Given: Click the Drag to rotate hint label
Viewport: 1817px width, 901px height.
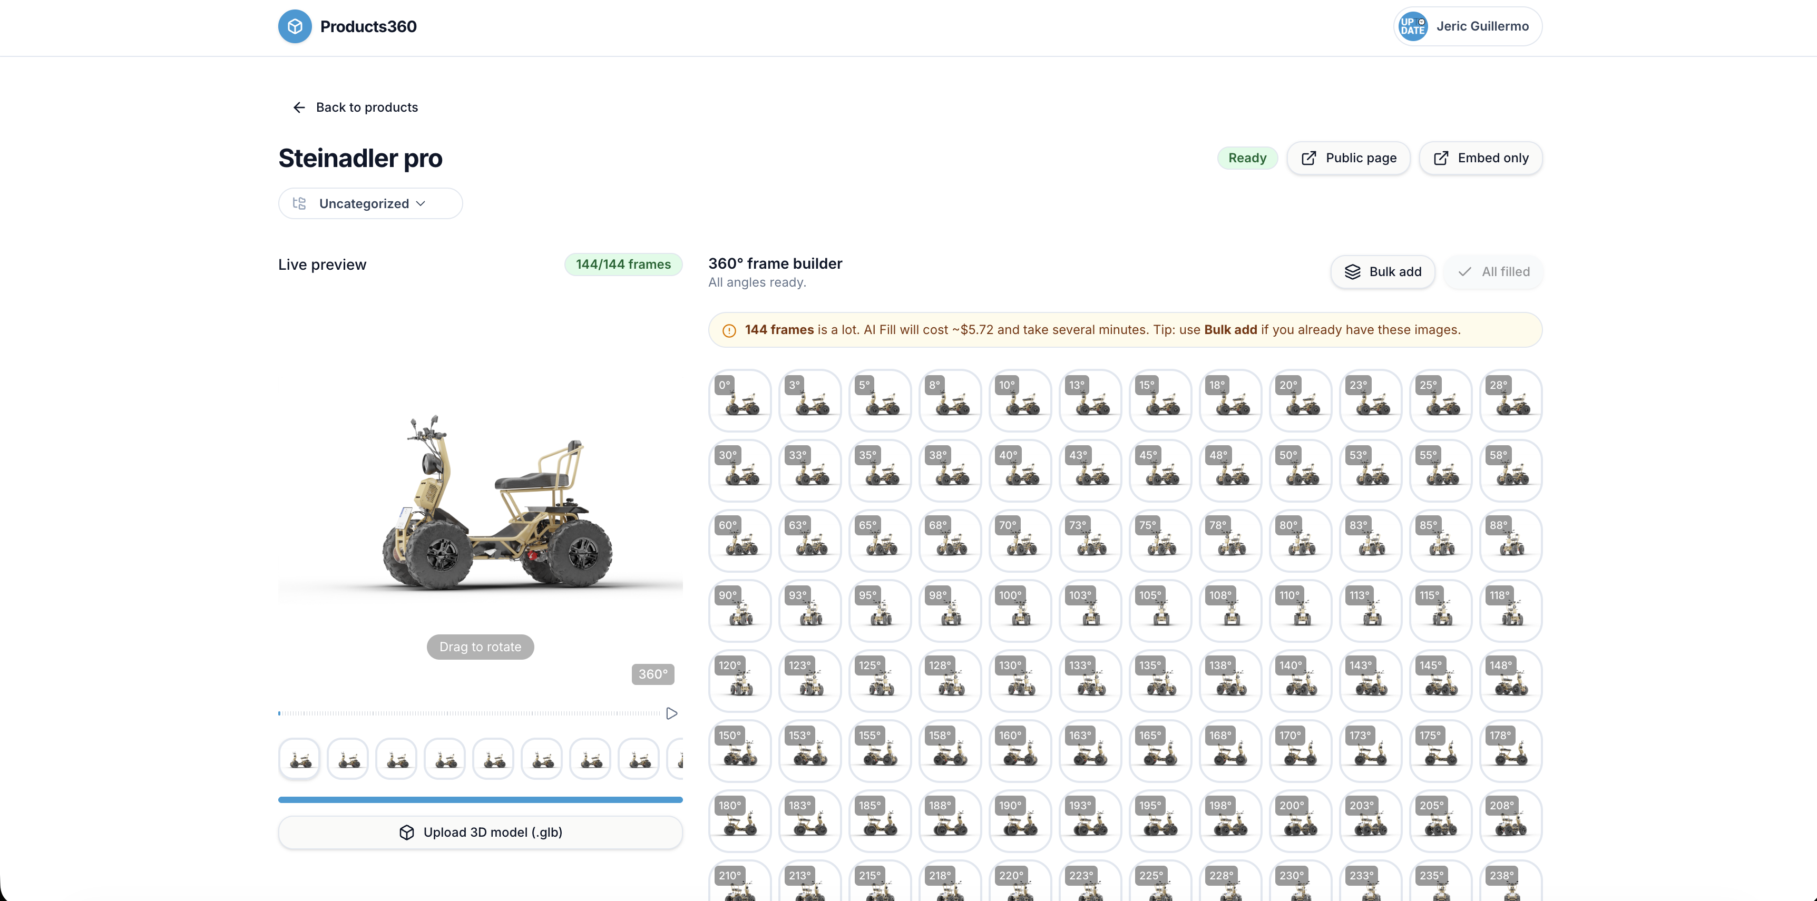Looking at the screenshot, I should click(x=481, y=647).
